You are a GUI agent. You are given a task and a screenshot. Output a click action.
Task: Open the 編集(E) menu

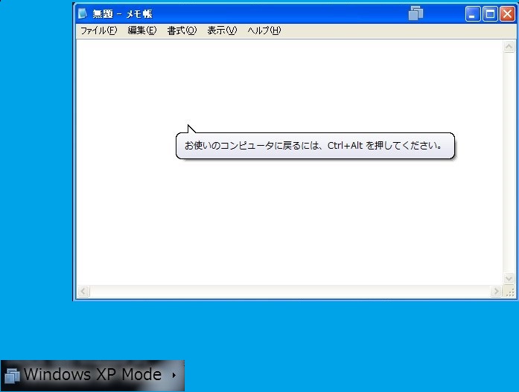click(x=142, y=30)
